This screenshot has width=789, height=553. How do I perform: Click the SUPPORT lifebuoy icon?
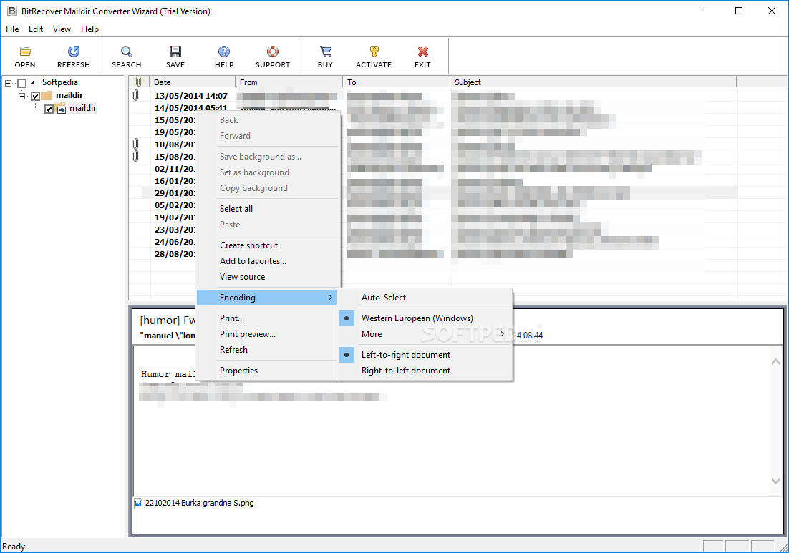[x=273, y=52]
